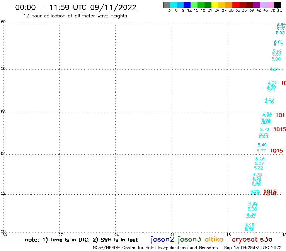The width and height of the screenshot is (286, 251).
Task: Select the orange legend swatch
Action: click(x=229, y=5)
